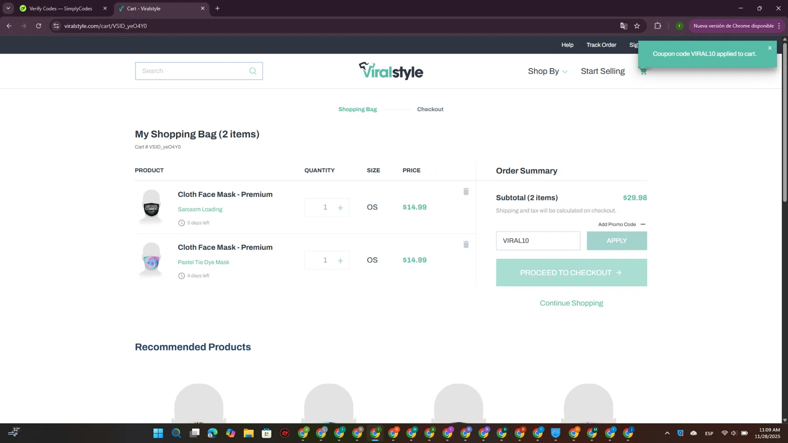Open Windows Start menu
Screen dimensions: 788x443
point(158,433)
